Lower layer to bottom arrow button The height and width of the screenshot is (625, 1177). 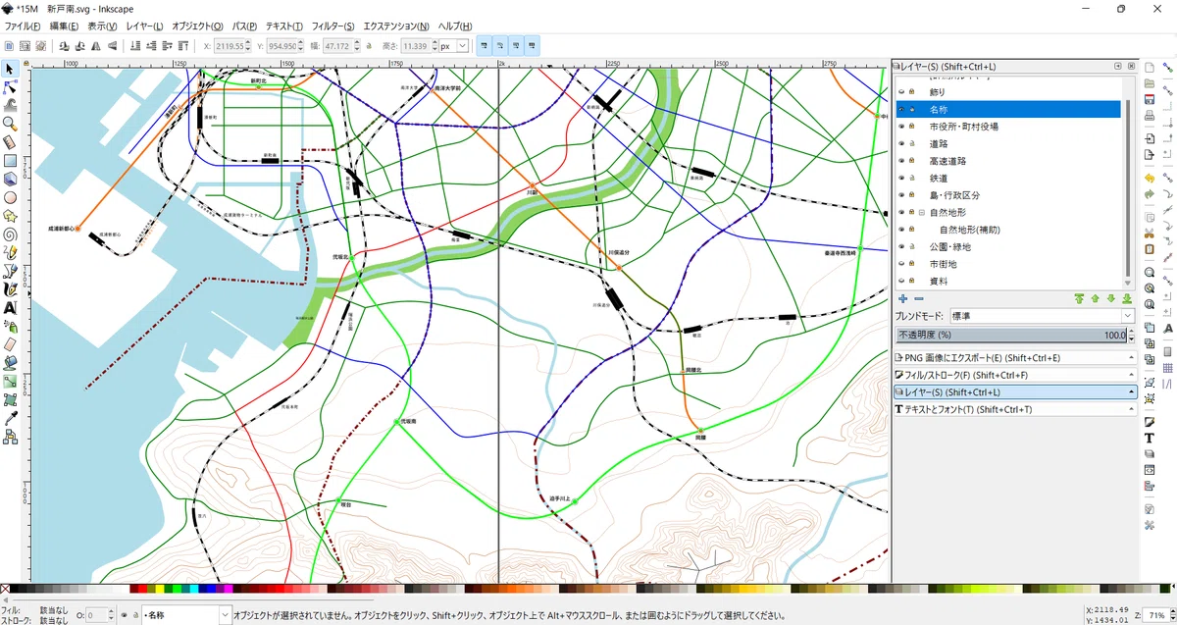click(1127, 298)
